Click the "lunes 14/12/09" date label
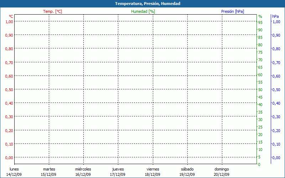 point(14,172)
